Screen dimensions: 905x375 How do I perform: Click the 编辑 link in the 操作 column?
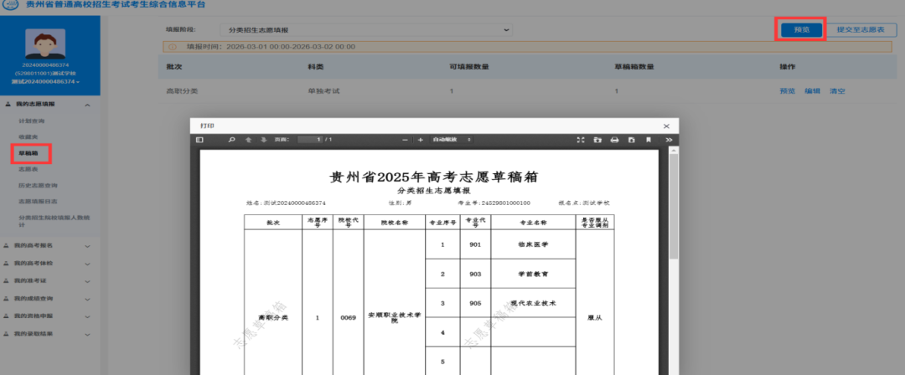tap(812, 91)
